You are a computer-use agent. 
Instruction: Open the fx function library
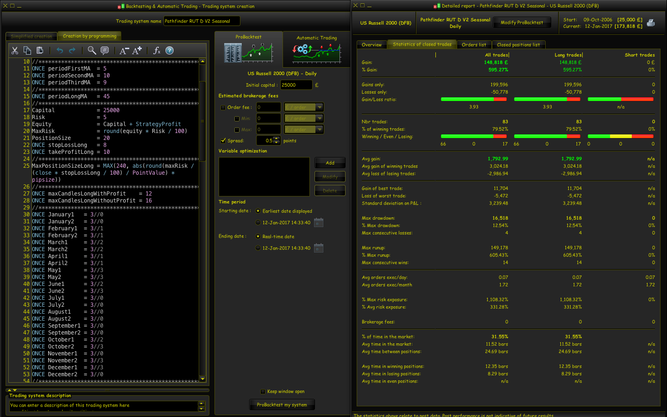(157, 51)
